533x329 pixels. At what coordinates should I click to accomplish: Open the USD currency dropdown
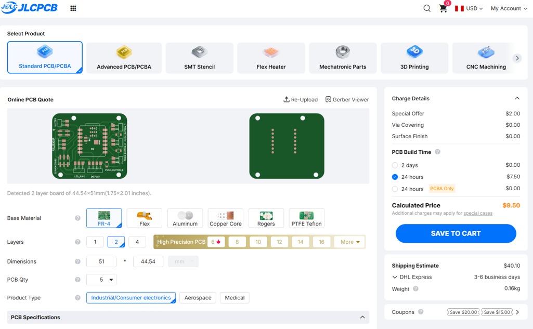474,8
